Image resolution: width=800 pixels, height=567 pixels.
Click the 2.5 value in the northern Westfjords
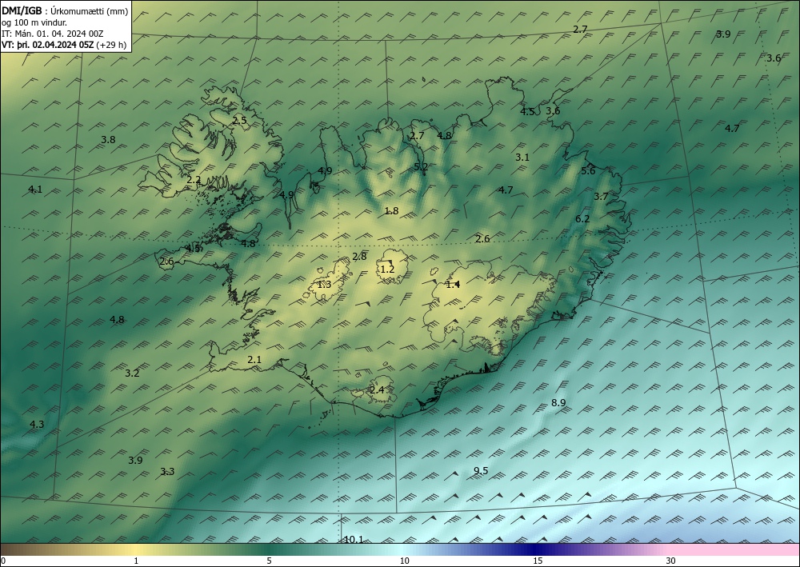coord(239,121)
